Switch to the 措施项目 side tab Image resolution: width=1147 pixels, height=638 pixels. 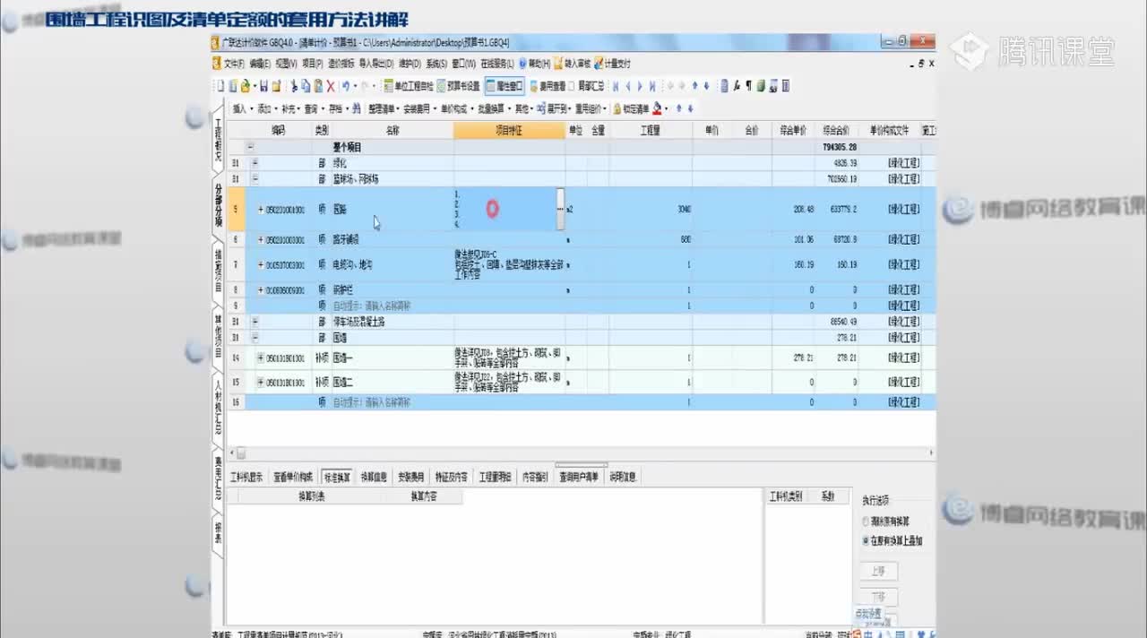[218, 269]
